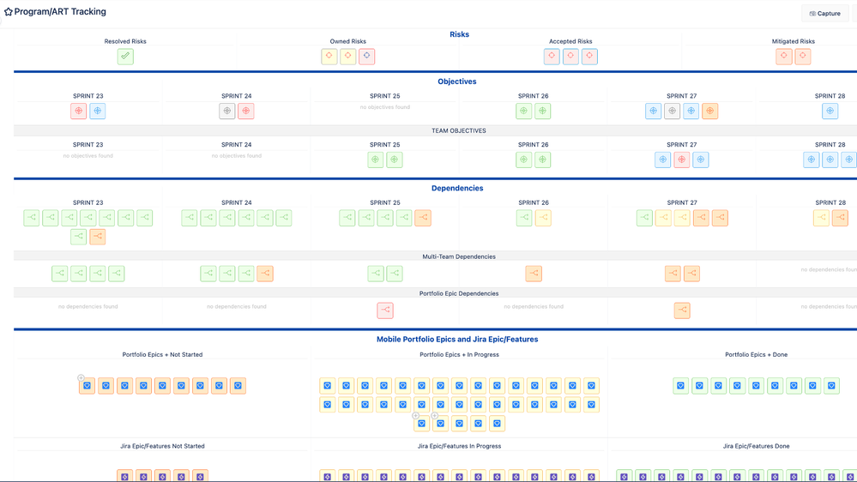857x482 pixels.
Task: Click Mobile Portfolio Epics and Jira Epic/Features heading
Action: click(457, 340)
